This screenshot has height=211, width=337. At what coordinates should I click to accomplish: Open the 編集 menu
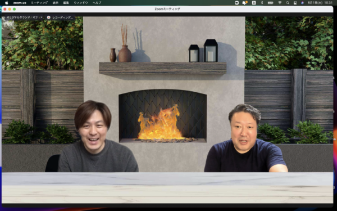(x=66, y=3)
